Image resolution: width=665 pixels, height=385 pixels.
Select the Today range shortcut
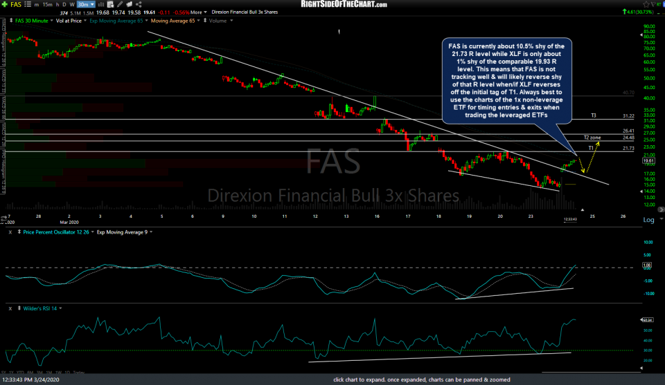(79, 373)
